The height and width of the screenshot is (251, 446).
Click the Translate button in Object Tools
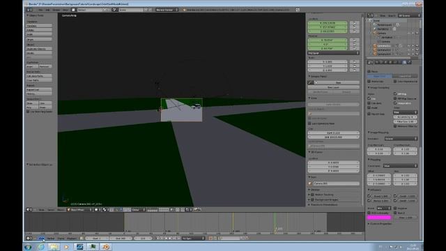(x=39, y=26)
